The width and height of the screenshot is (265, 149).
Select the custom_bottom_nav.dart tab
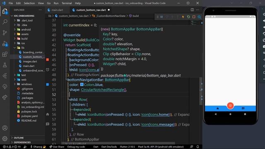point(91,10)
